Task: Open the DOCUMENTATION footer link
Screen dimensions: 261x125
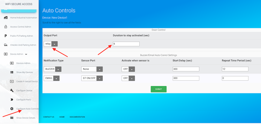Action: click(77, 117)
